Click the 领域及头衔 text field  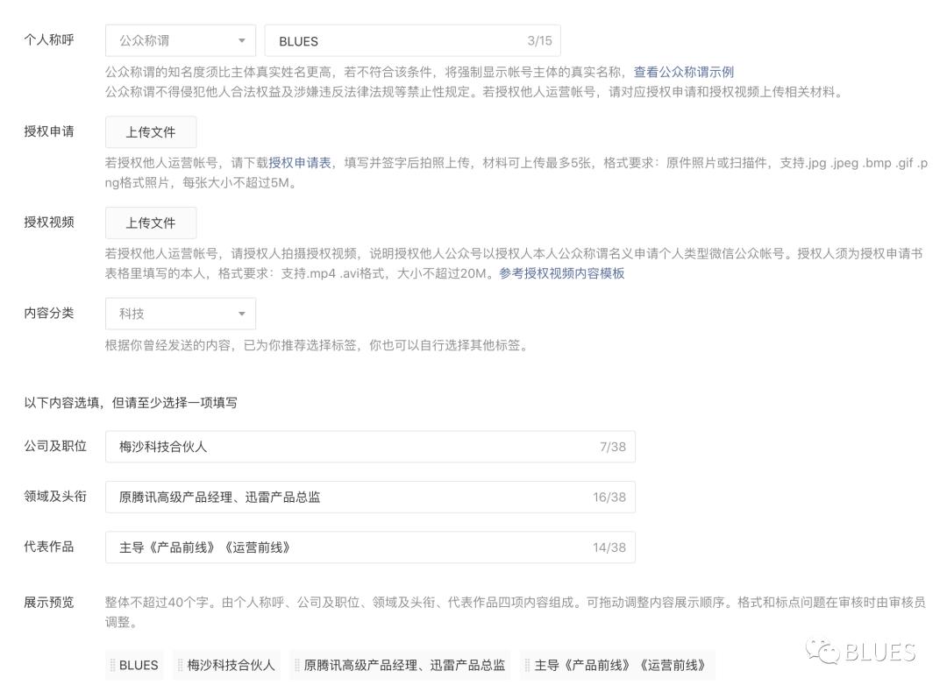point(368,497)
